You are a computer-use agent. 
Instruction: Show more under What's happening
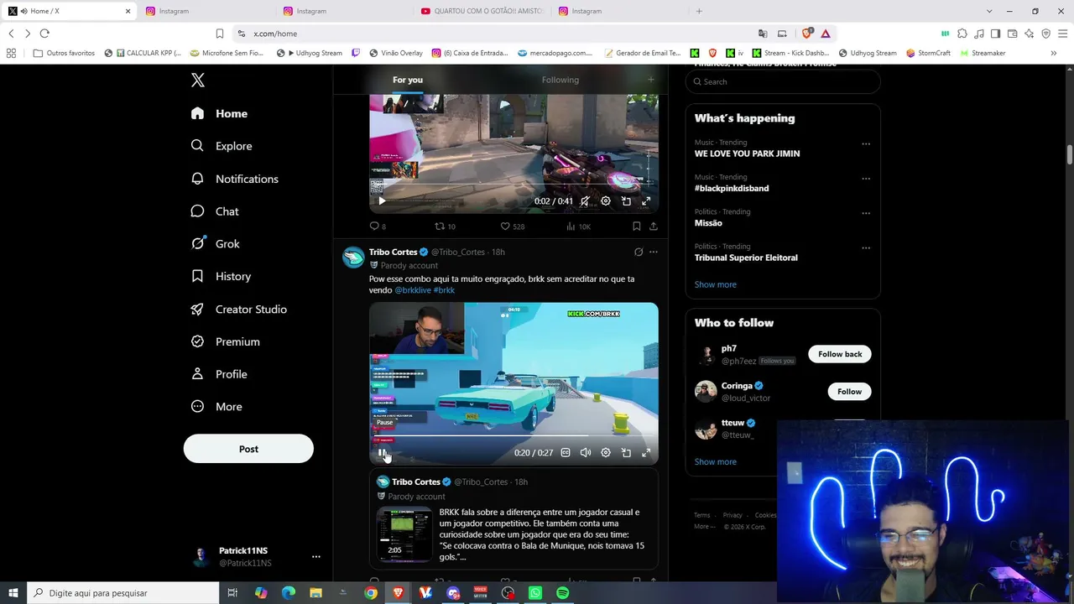point(716,284)
